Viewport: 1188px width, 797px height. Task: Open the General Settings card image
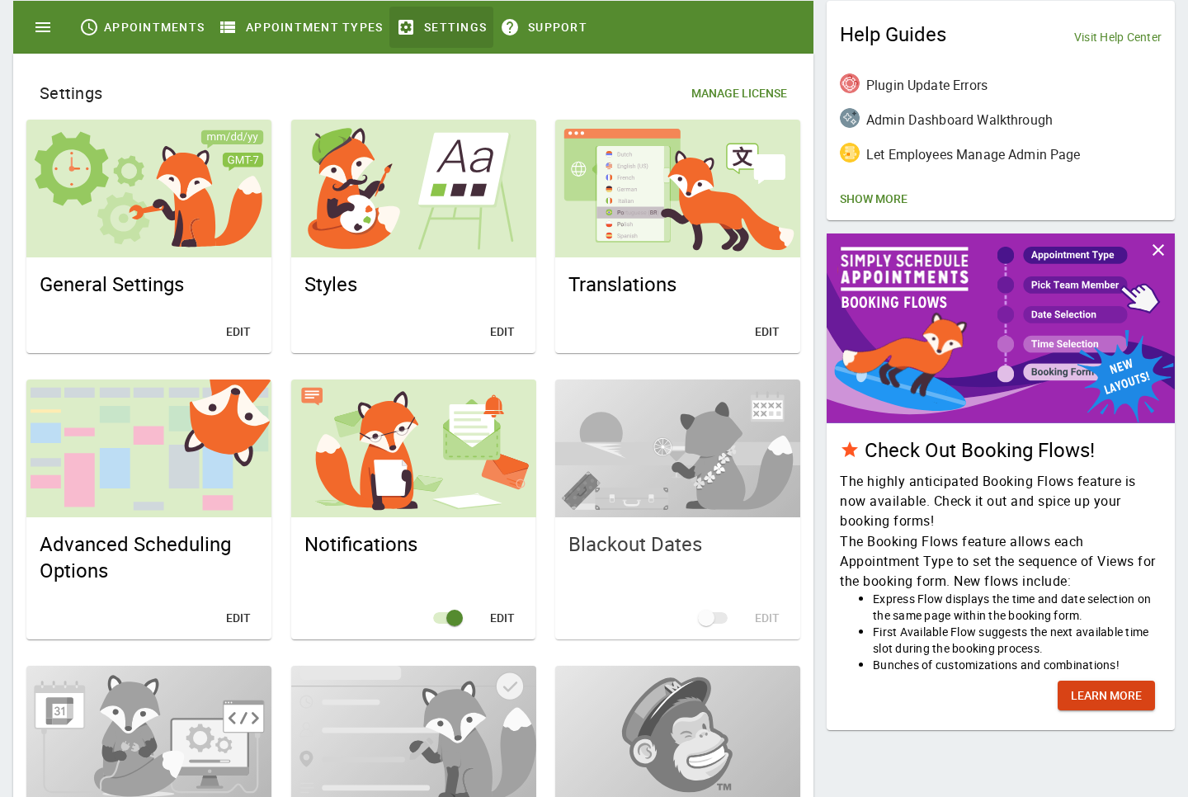[x=148, y=189]
